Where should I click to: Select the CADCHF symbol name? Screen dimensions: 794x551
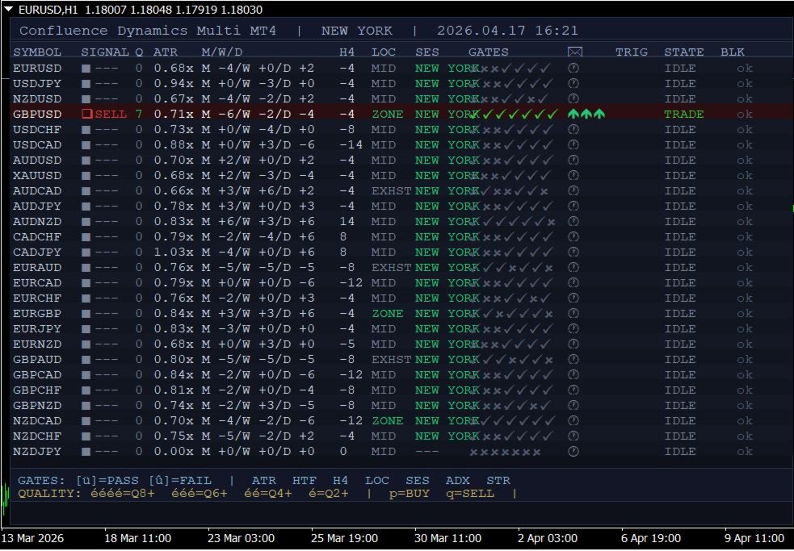point(37,237)
